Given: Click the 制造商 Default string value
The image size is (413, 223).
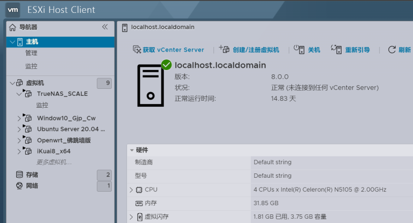Looking at the screenshot, I should [x=272, y=162].
